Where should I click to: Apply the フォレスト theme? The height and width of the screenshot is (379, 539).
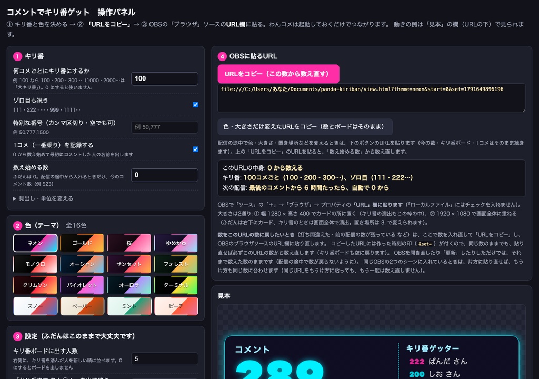(x=176, y=264)
